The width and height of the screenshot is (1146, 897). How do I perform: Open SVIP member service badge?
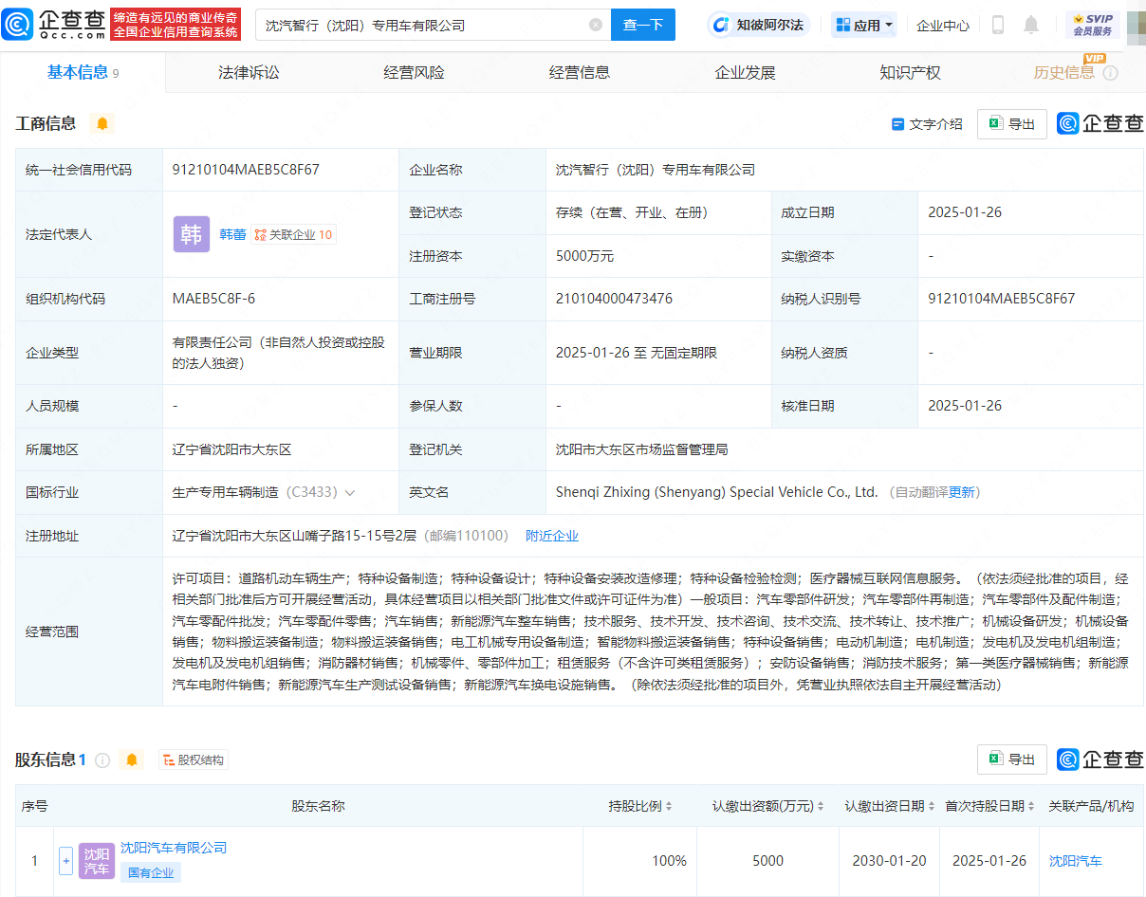(1092, 26)
